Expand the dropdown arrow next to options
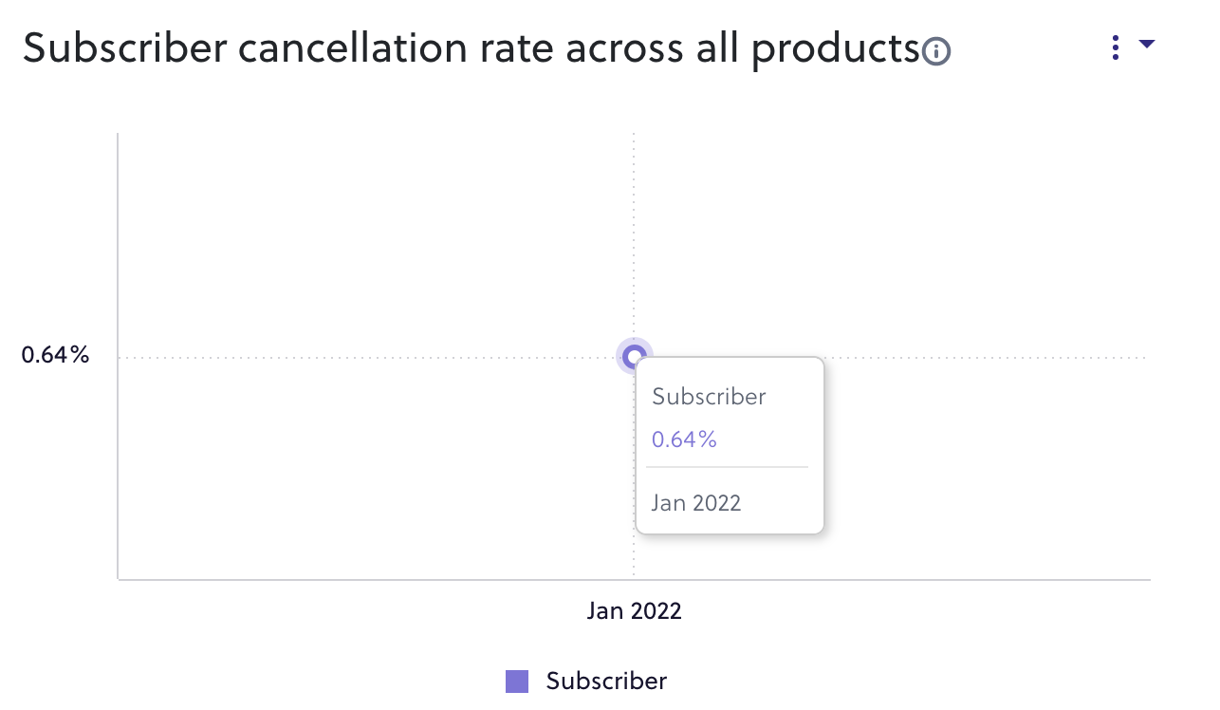 [1146, 44]
